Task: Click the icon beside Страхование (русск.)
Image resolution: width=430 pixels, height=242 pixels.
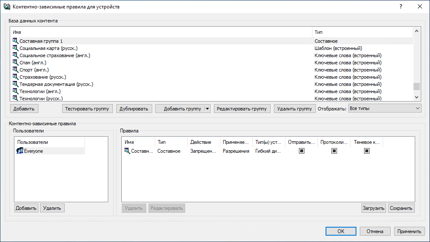Action: pyautogui.click(x=15, y=77)
